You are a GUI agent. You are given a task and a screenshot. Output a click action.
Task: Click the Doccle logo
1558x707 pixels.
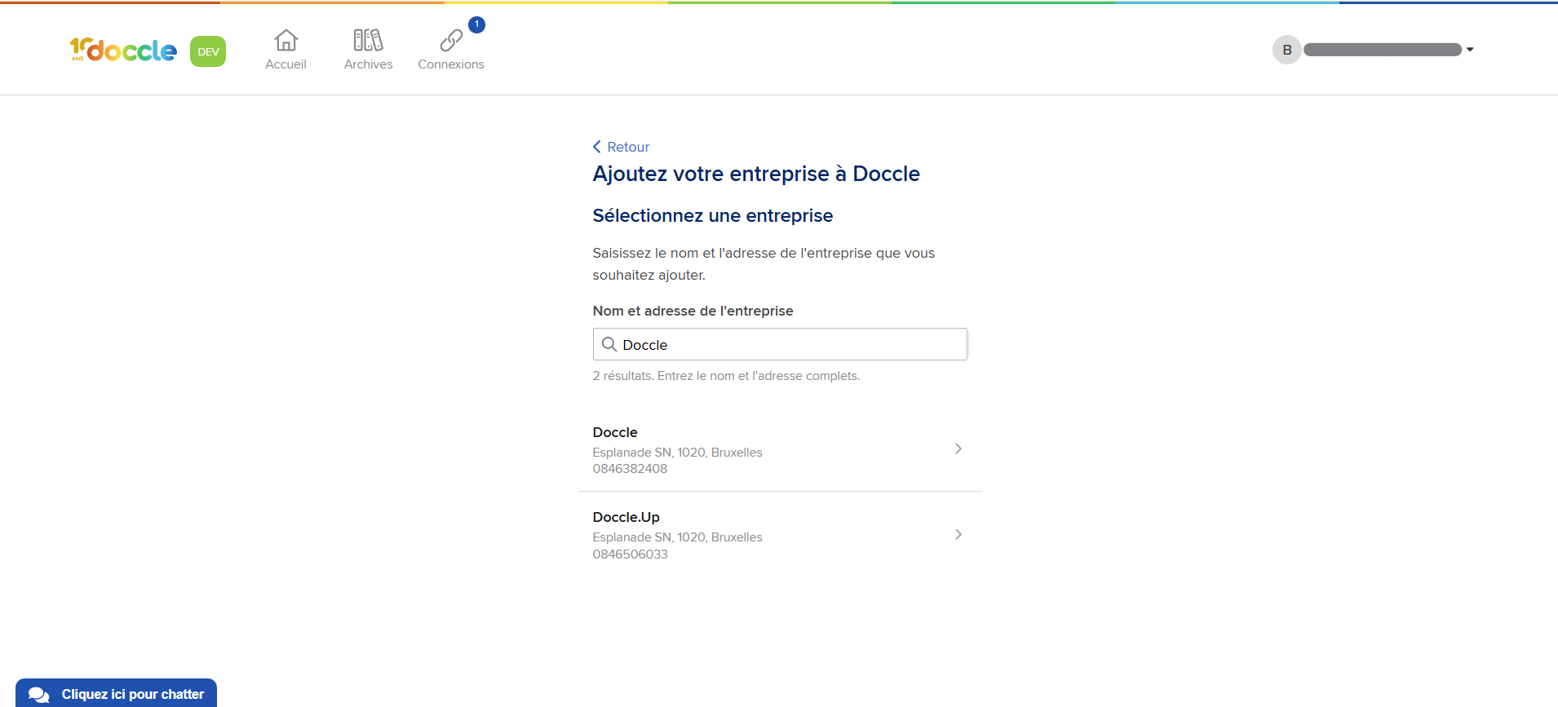pos(123,51)
